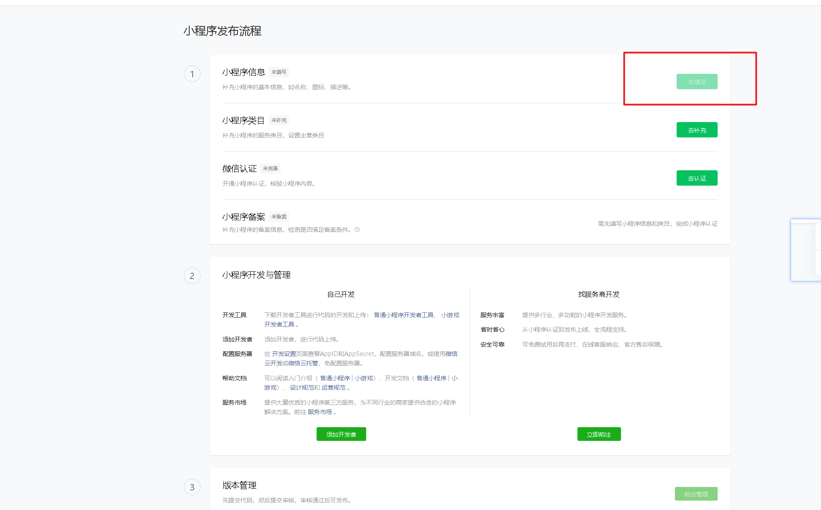
Task: Click the green 添加开发者 button
Action: click(x=341, y=434)
